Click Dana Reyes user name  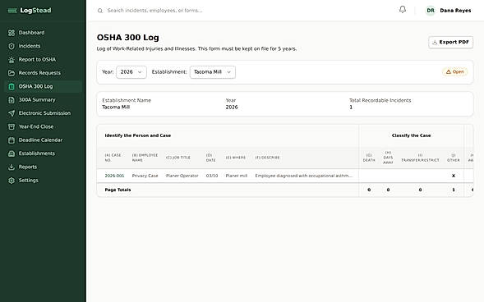coord(455,11)
